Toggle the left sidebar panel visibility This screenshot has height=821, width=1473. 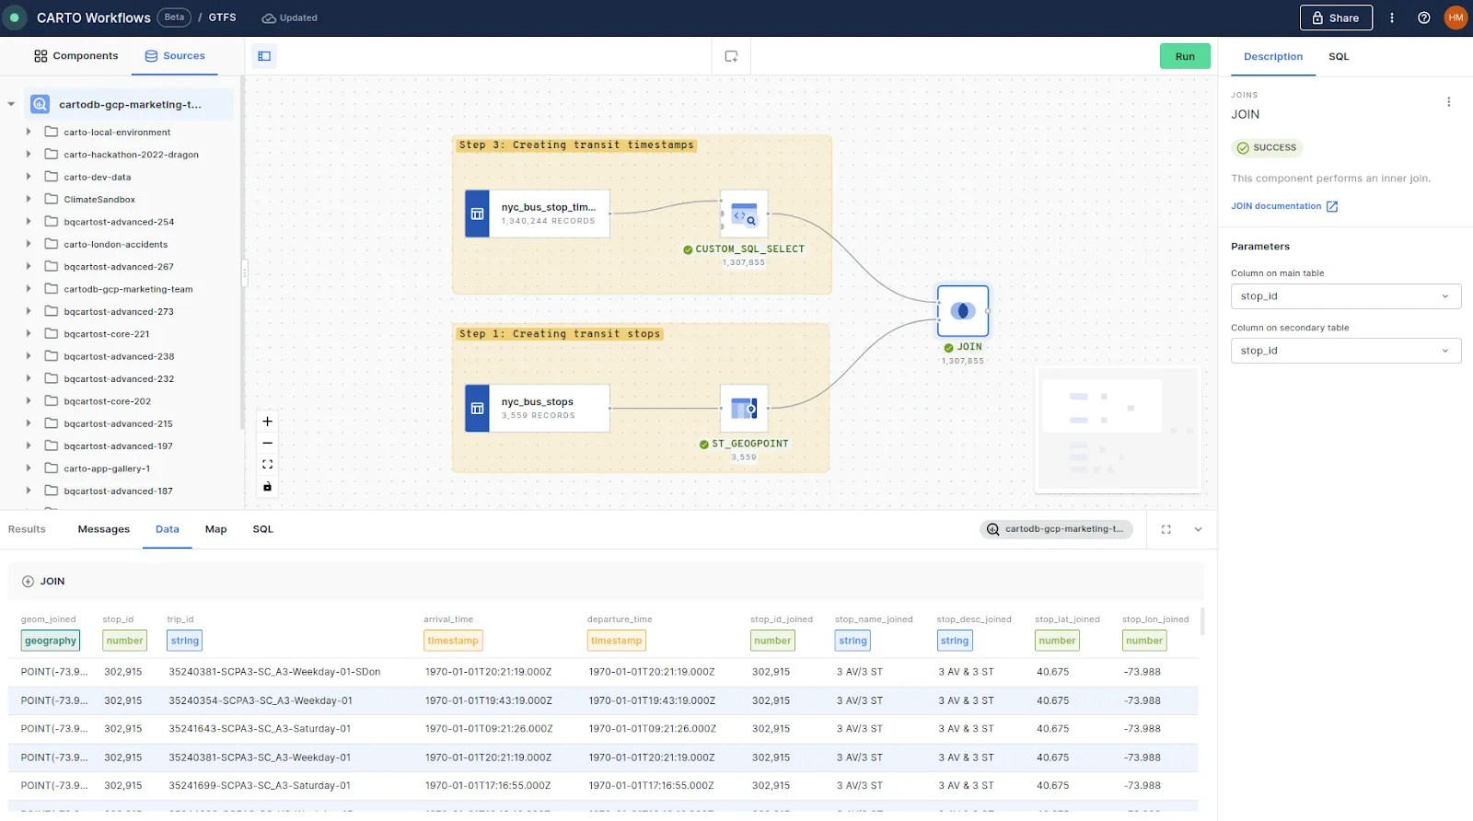coord(264,56)
